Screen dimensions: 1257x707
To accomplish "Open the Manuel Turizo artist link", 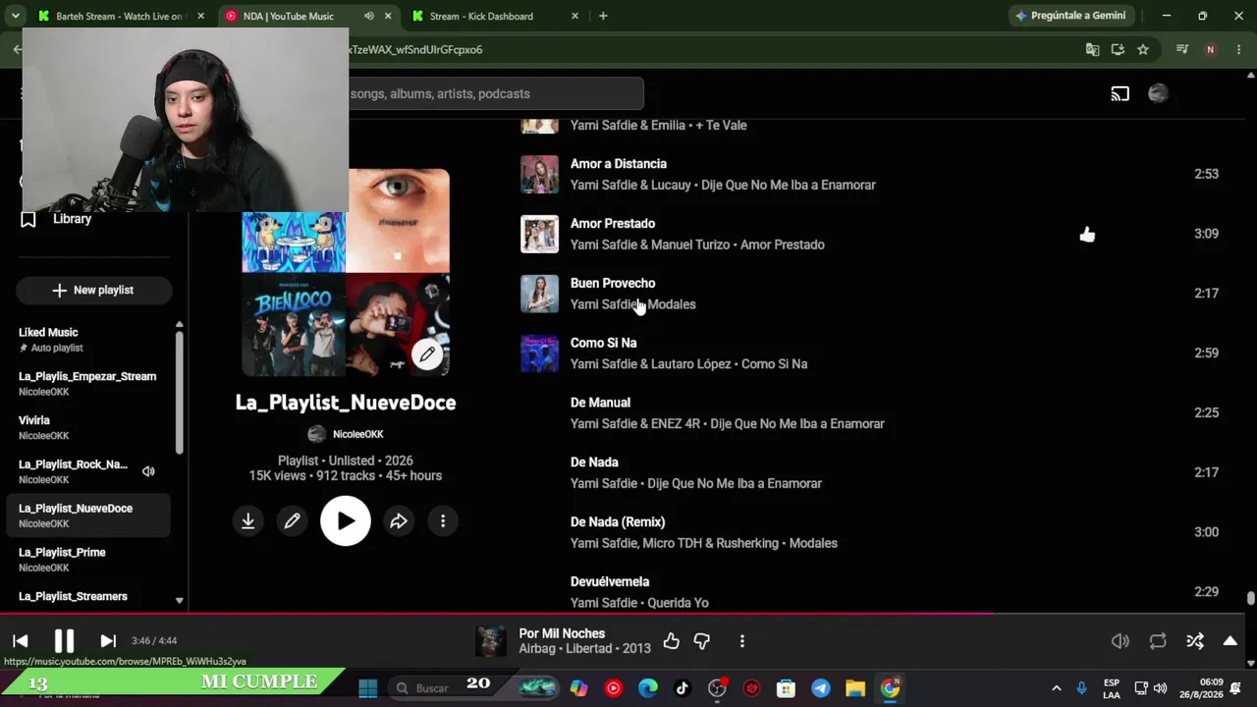I will pyautogui.click(x=689, y=245).
